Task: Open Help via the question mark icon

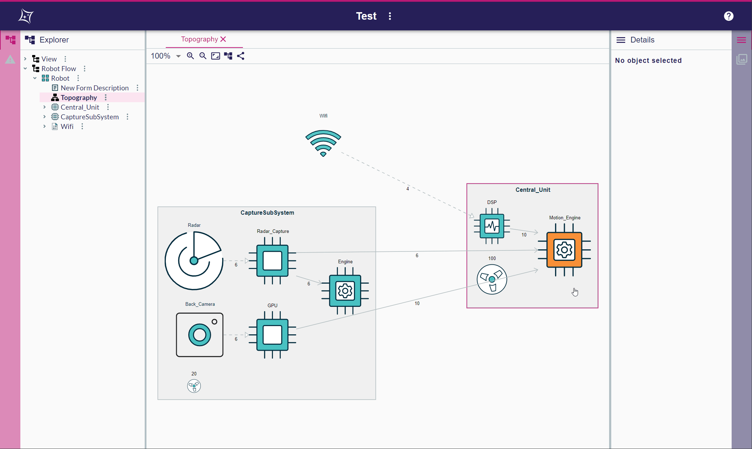Action: click(x=729, y=16)
